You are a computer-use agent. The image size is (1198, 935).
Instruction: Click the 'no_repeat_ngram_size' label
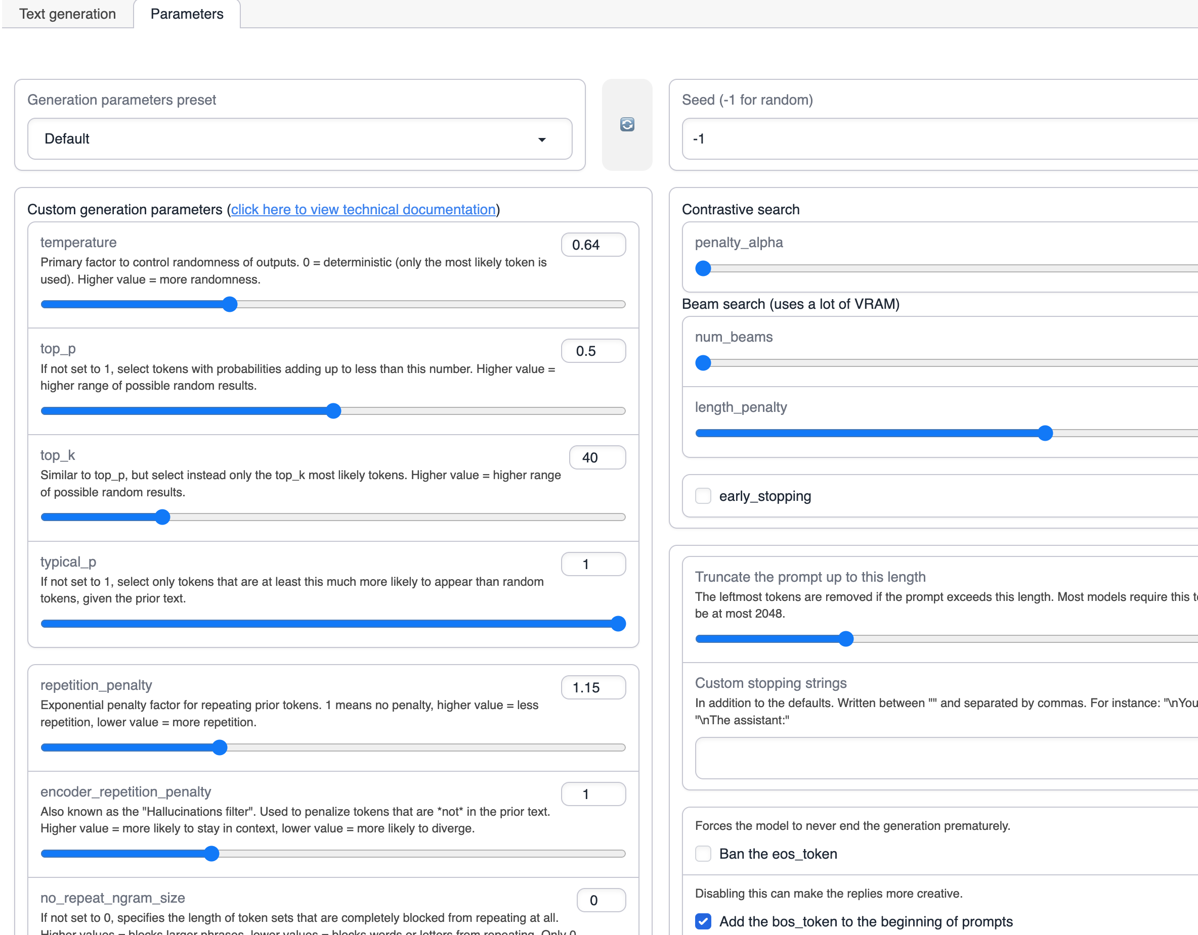tap(112, 898)
